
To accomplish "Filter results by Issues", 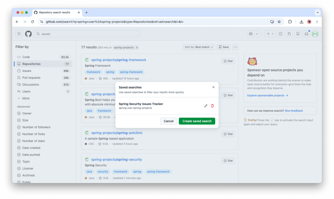I will pyautogui.click(x=43, y=71).
